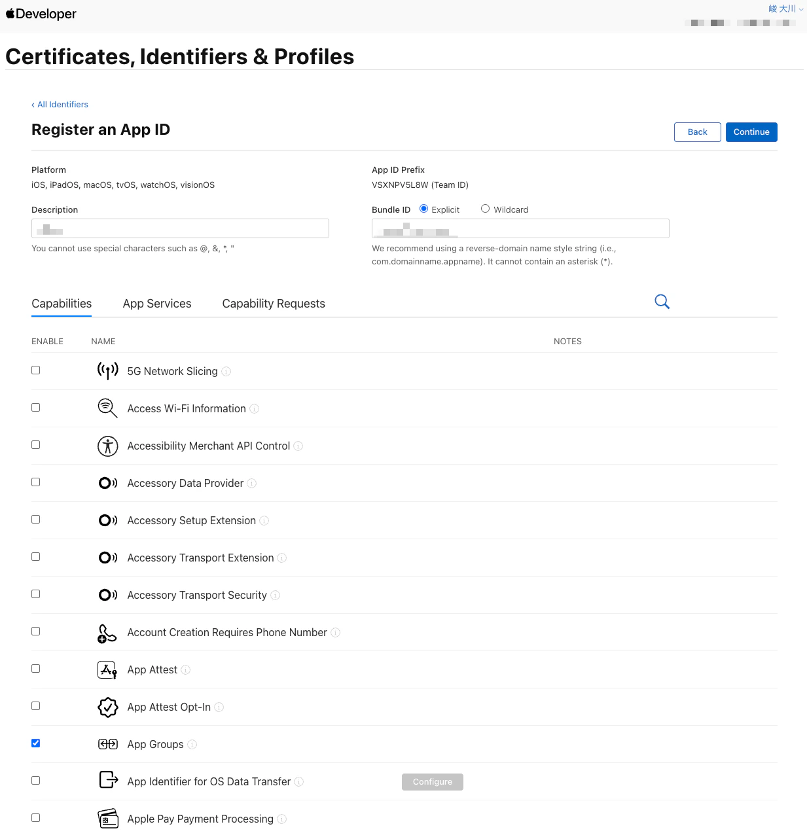Show info for Accessibility Merchant API Control
The height and width of the screenshot is (837, 807).
tap(298, 446)
